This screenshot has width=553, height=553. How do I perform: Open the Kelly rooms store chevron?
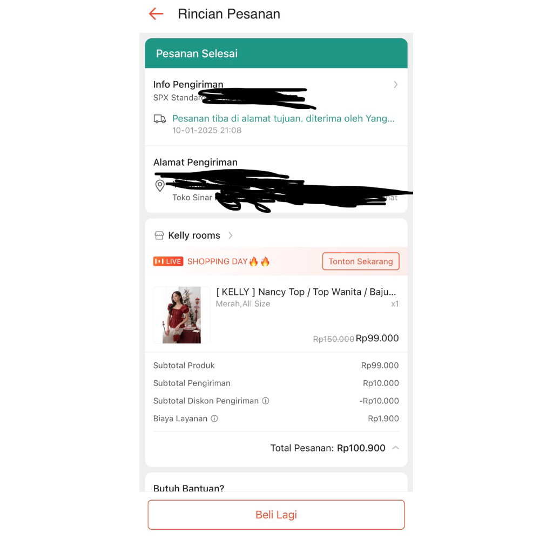coord(230,235)
